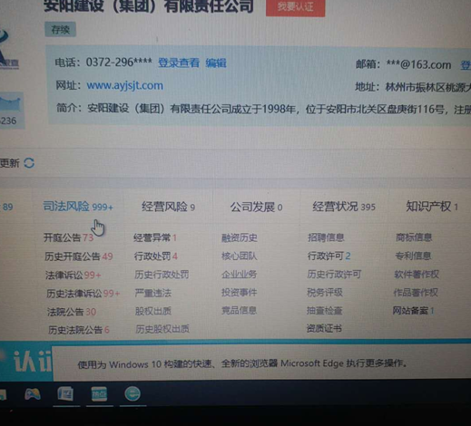Click the 存续 status tag
This screenshot has height=426, width=471.
[61, 30]
